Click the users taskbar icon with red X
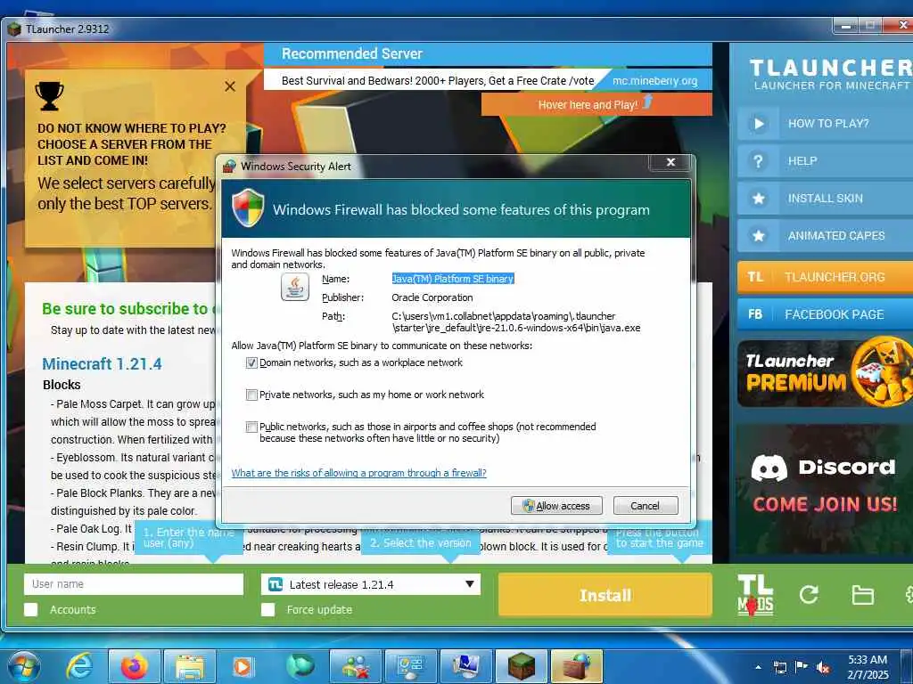913x684 pixels. (x=355, y=666)
